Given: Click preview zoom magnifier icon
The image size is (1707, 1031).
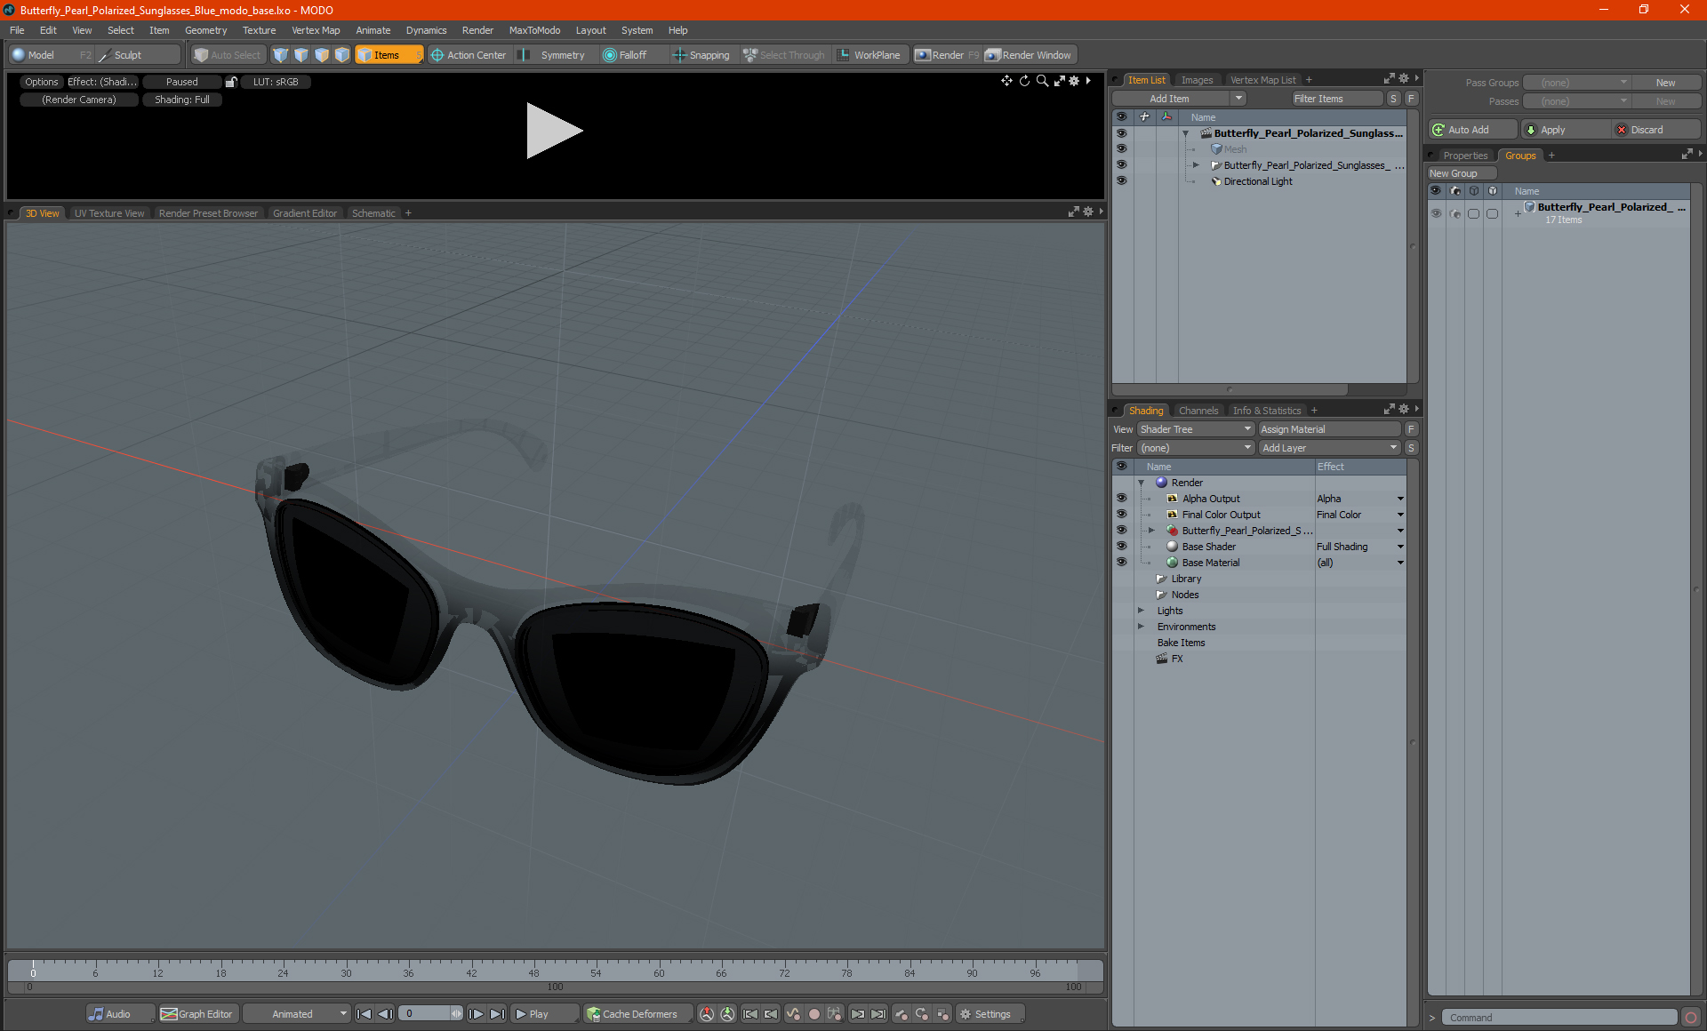Looking at the screenshot, I should pos(1042,81).
